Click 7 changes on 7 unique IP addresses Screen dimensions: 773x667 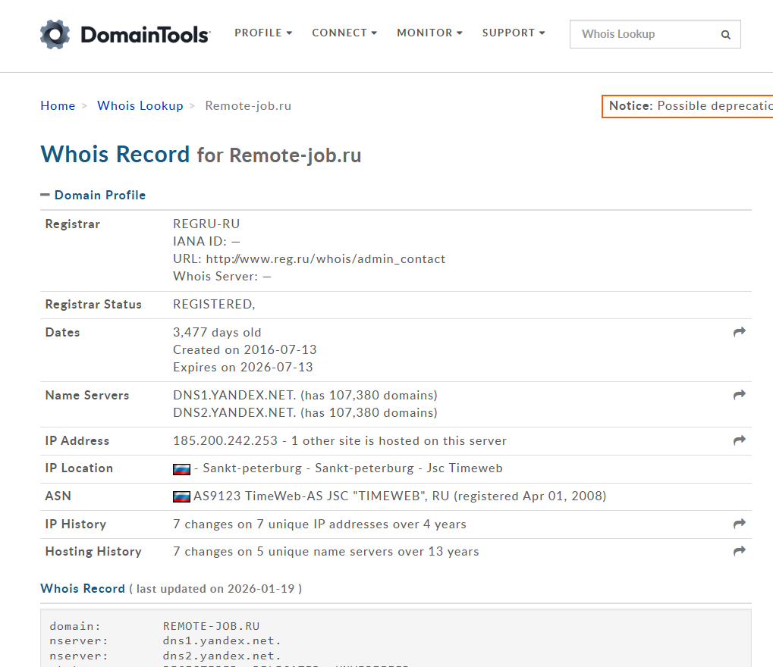click(319, 525)
